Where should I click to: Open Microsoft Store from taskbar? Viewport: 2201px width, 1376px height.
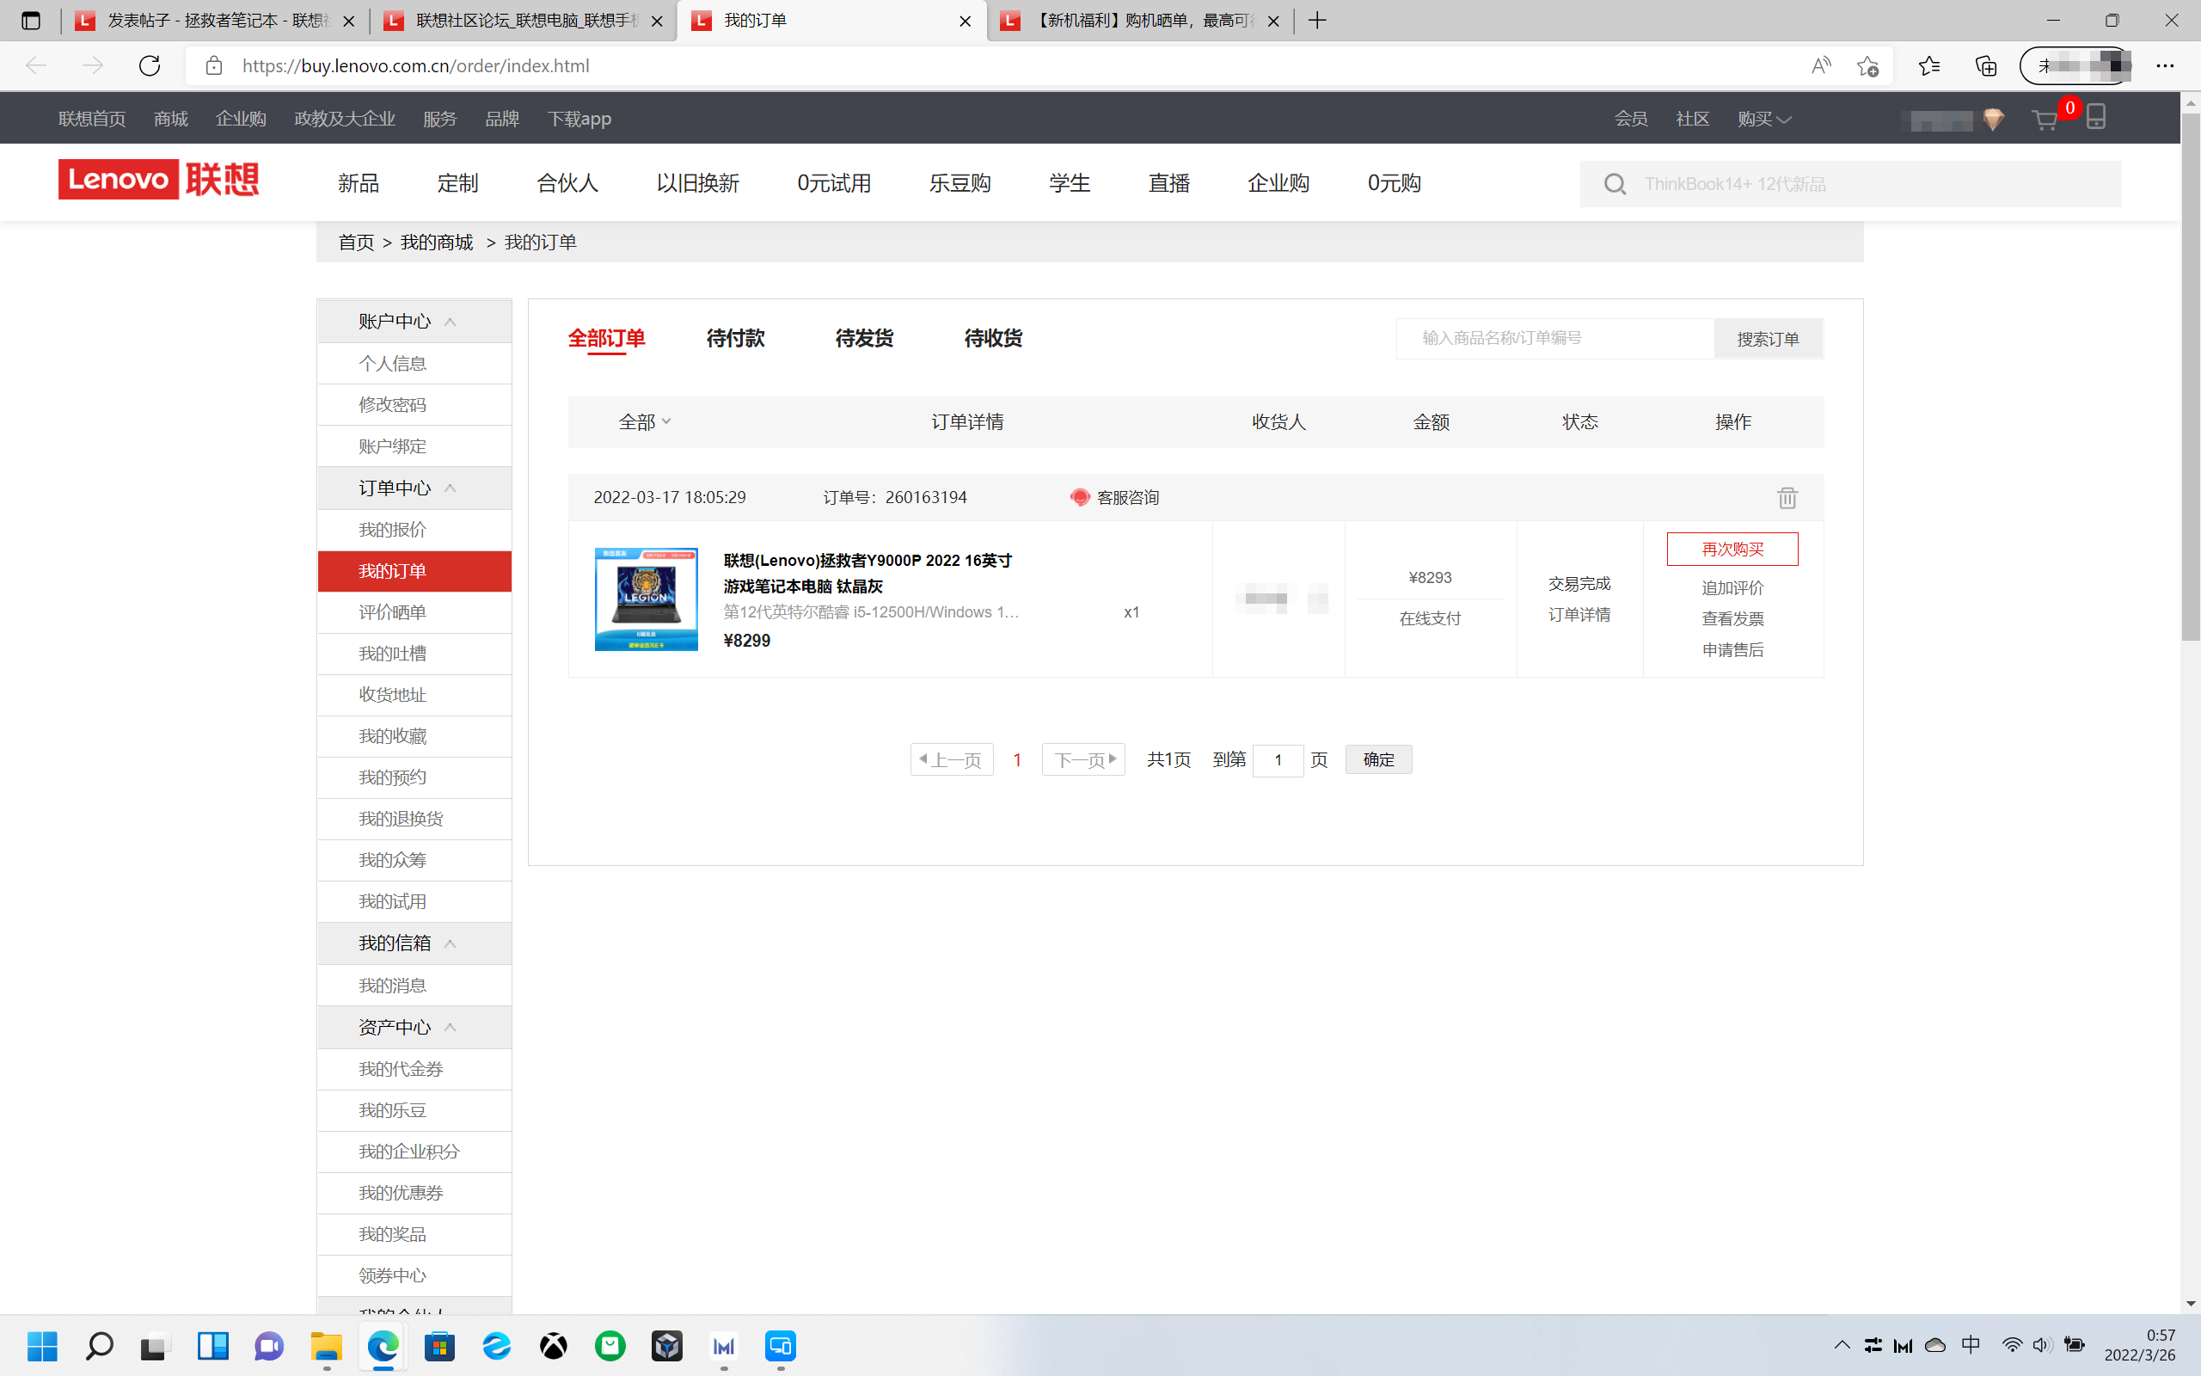[x=440, y=1345]
